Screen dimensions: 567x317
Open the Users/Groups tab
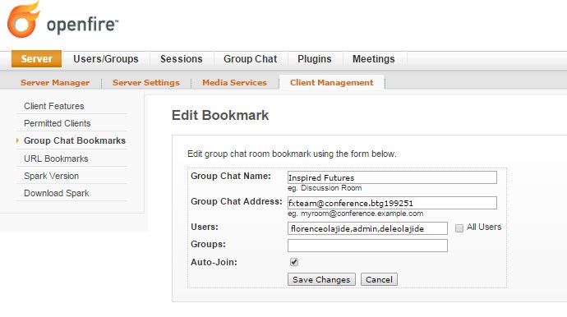(105, 59)
